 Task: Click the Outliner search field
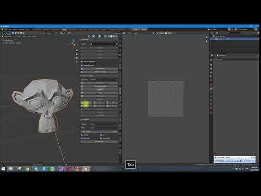pos(234,33)
